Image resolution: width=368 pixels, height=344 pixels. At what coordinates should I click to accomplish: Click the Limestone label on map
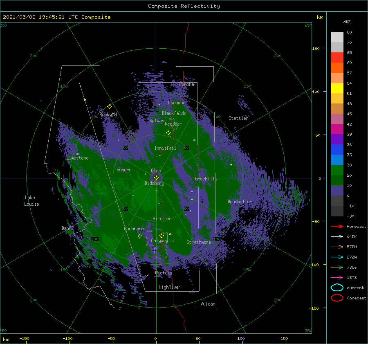[x=77, y=158]
